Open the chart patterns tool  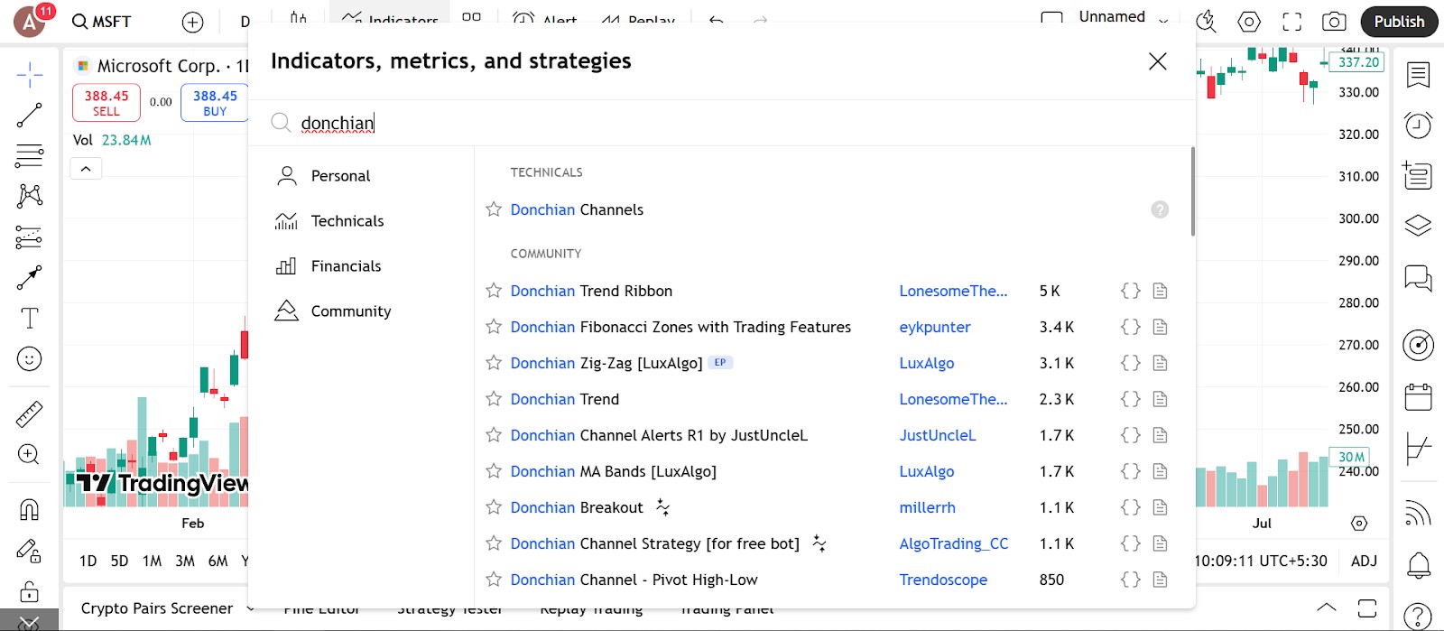pos(30,196)
